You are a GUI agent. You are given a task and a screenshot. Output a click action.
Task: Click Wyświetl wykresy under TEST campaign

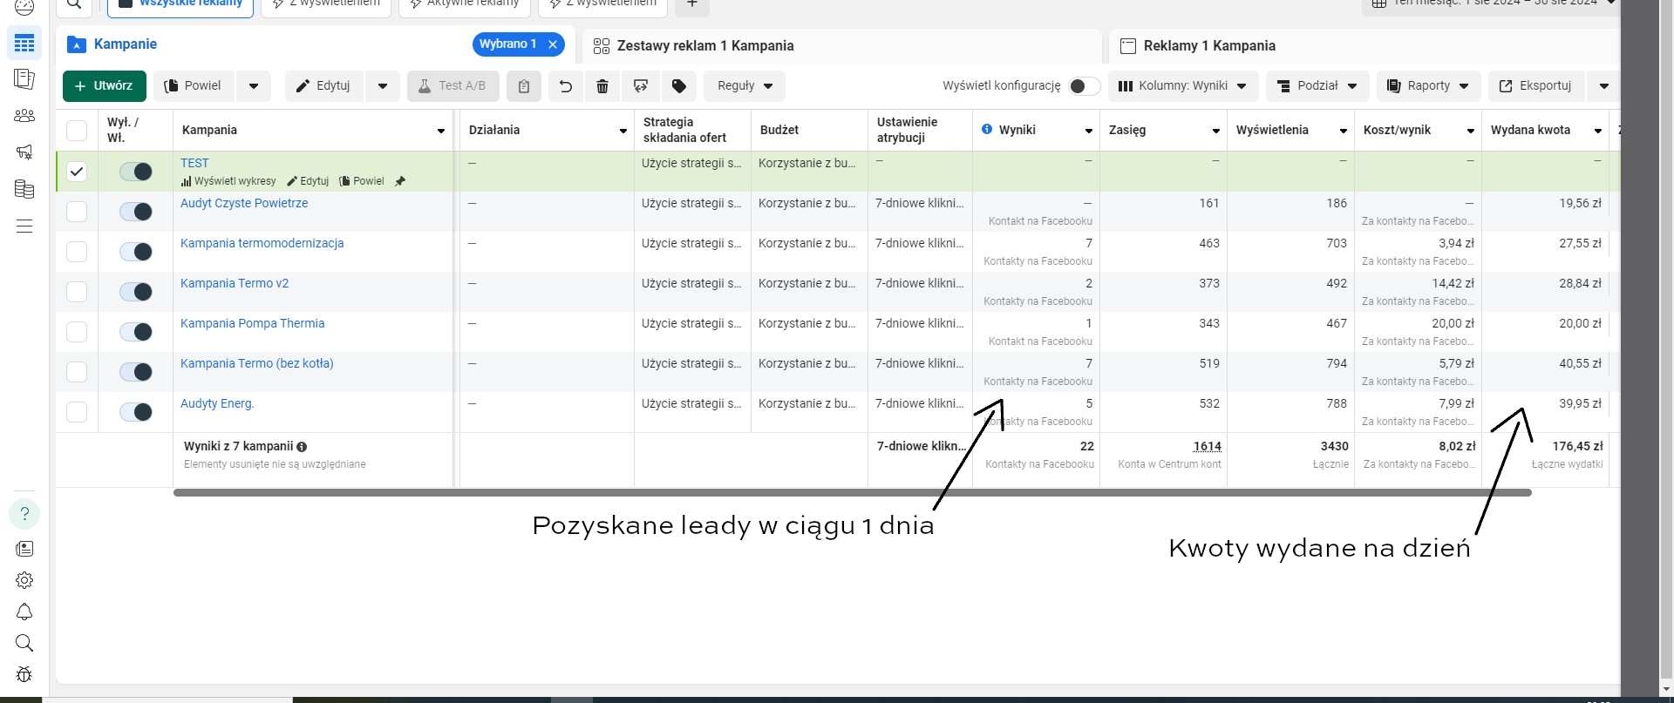pyautogui.click(x=228, y=181)
